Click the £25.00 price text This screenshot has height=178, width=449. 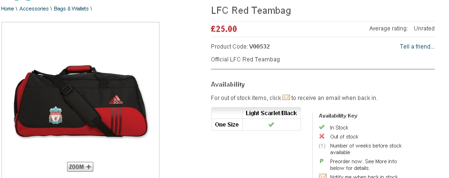click(224, 29)
